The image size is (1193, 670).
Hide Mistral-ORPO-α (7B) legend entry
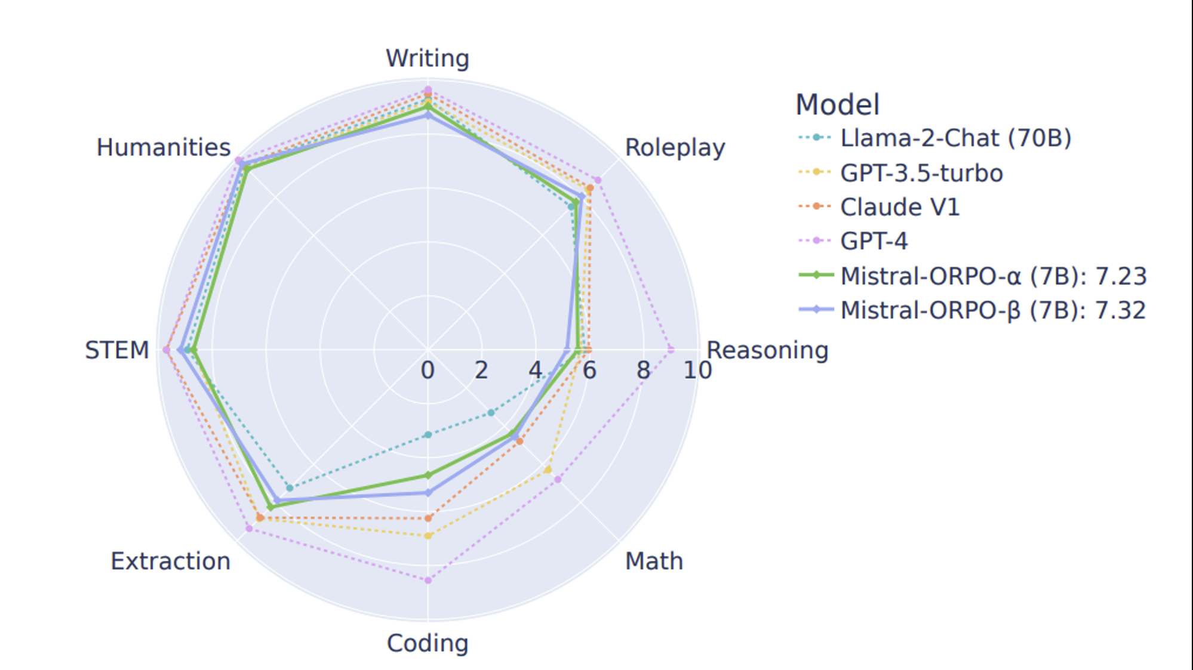pyautogui.click(x=972, y=276)
